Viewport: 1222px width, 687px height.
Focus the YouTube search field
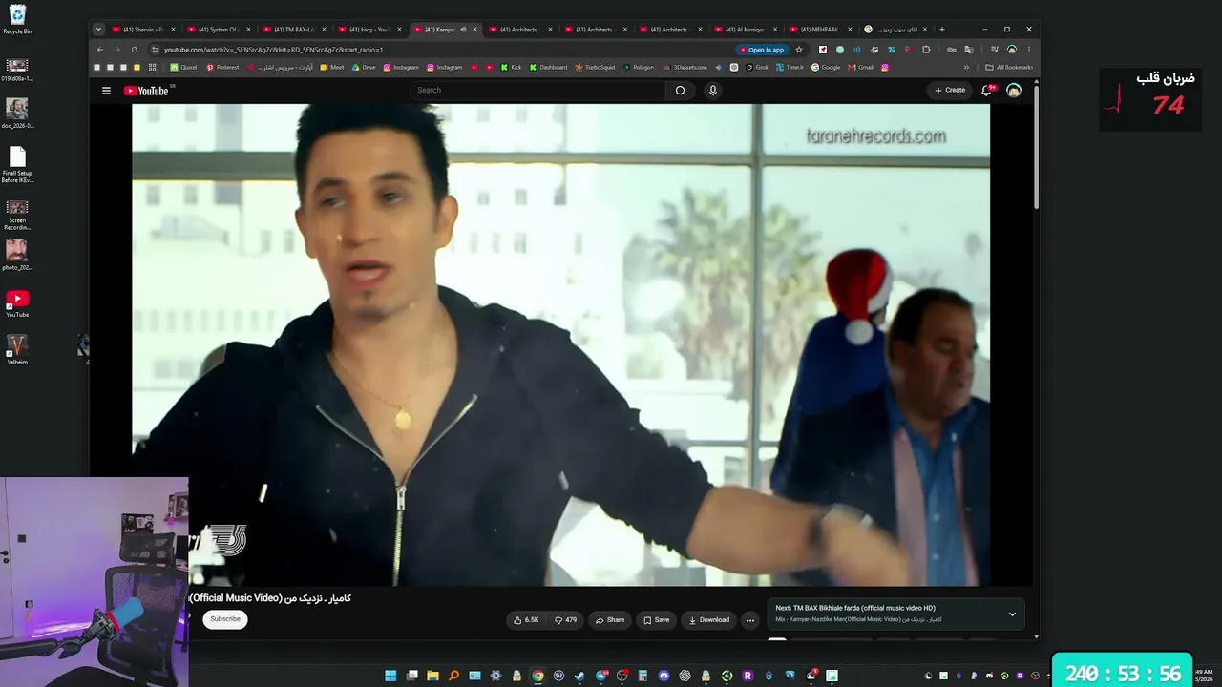[x=537, y=91]
